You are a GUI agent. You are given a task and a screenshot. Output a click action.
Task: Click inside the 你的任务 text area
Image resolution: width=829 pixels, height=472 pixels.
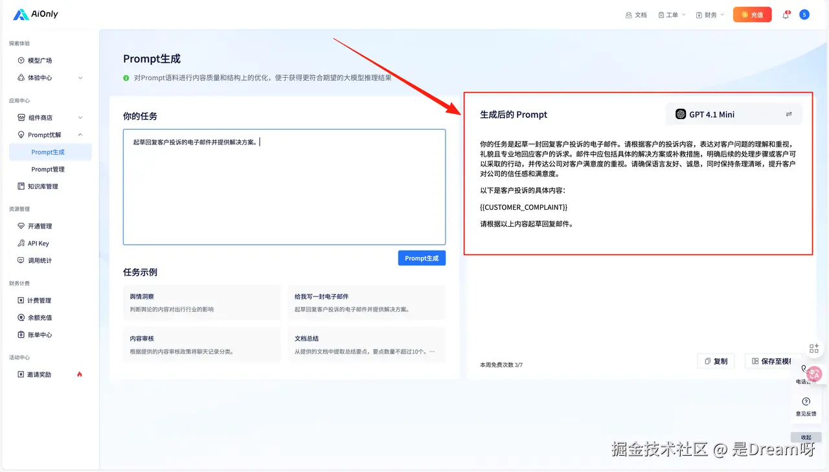(284, 187)
